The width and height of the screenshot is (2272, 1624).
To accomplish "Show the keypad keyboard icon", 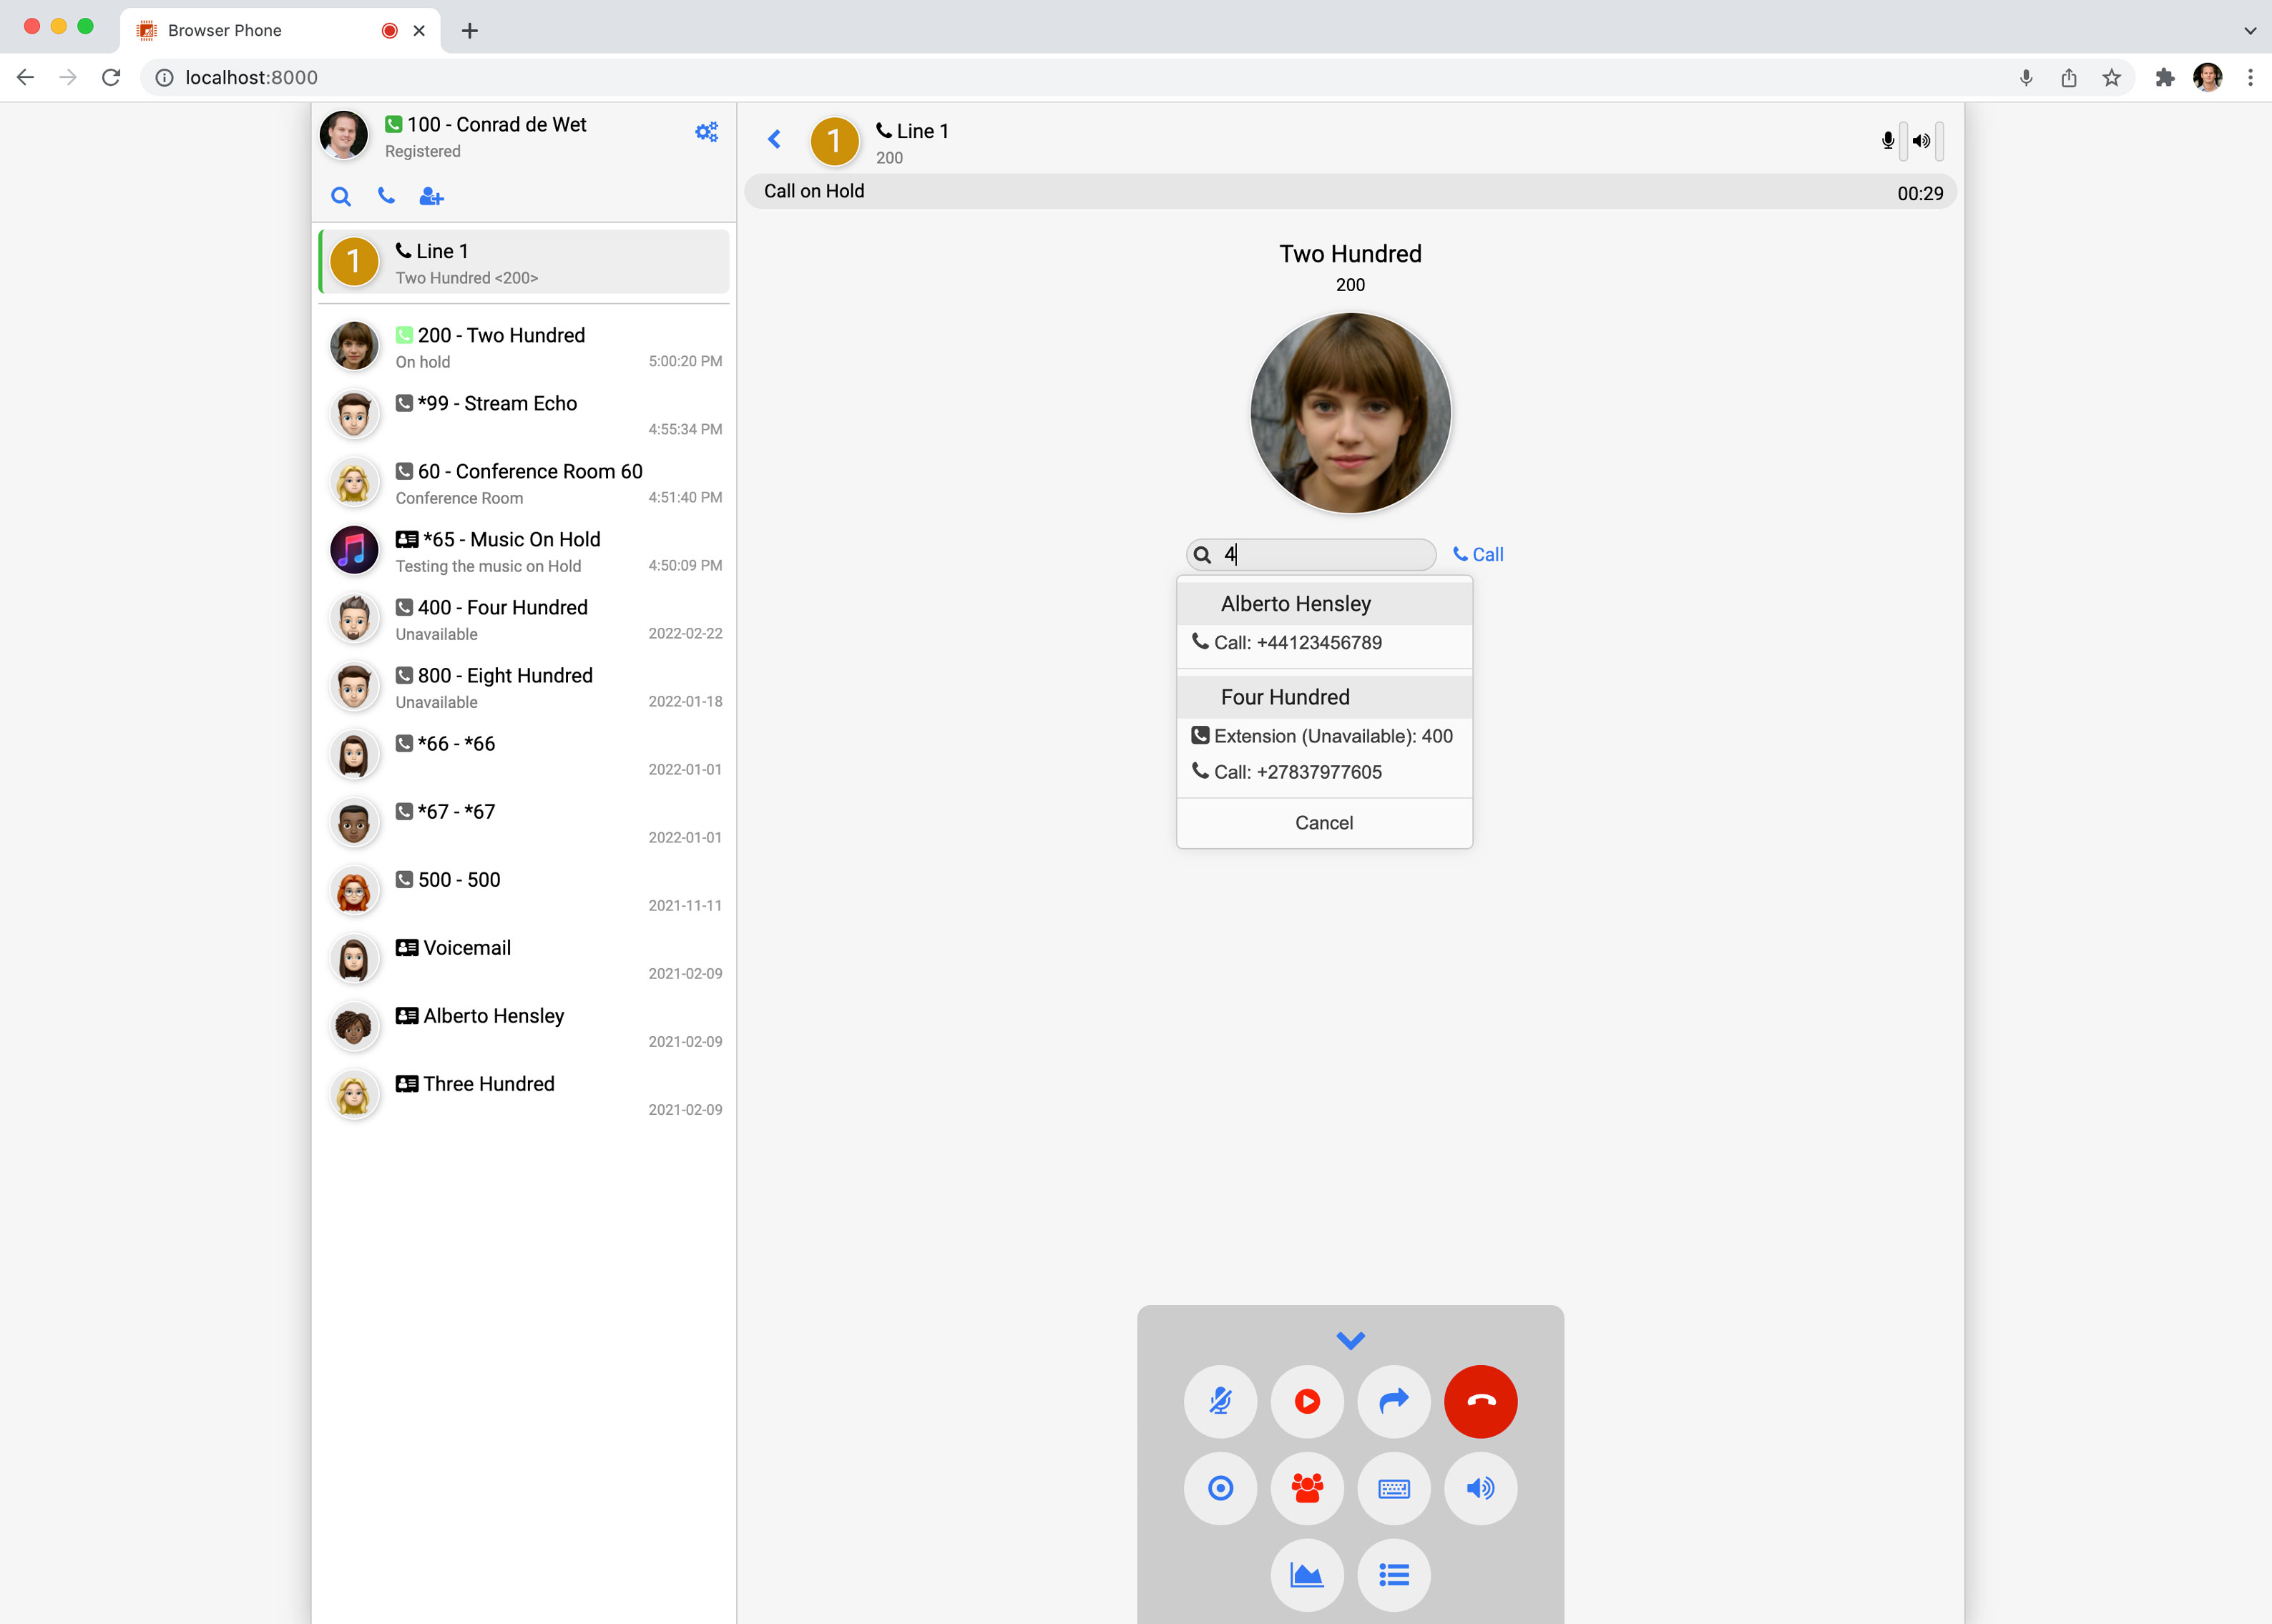I will point(1393,1488).
